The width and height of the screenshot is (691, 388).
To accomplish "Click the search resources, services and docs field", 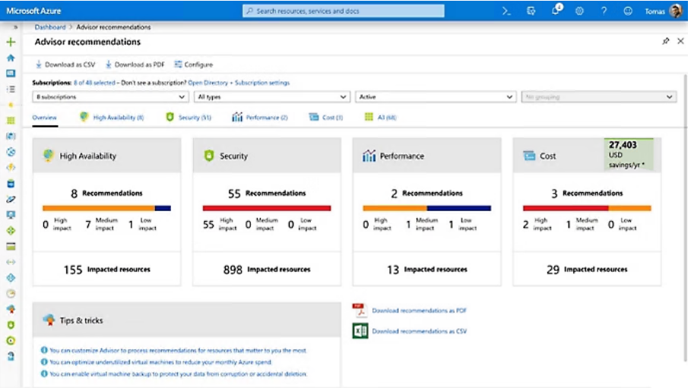I will 344,11.
